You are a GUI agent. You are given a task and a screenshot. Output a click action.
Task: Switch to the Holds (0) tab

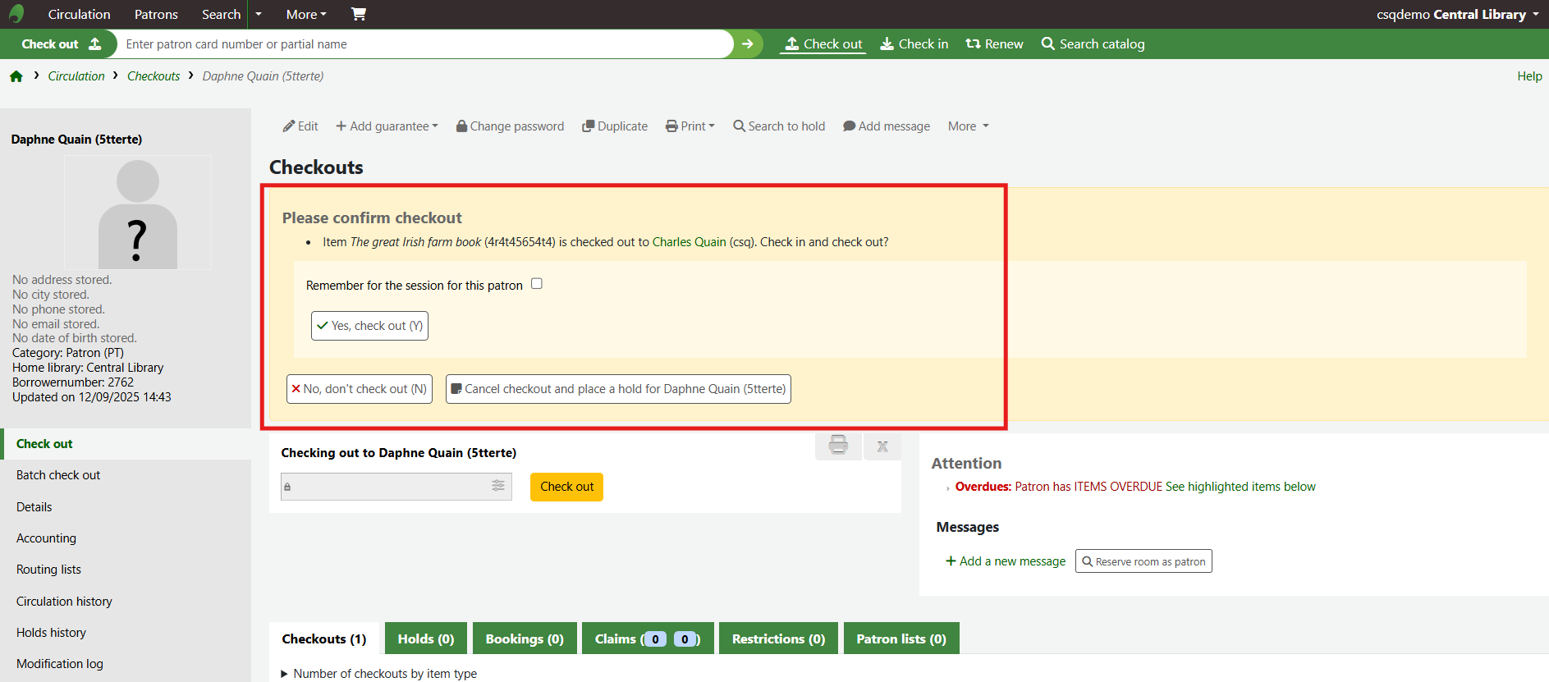(425, 639)
